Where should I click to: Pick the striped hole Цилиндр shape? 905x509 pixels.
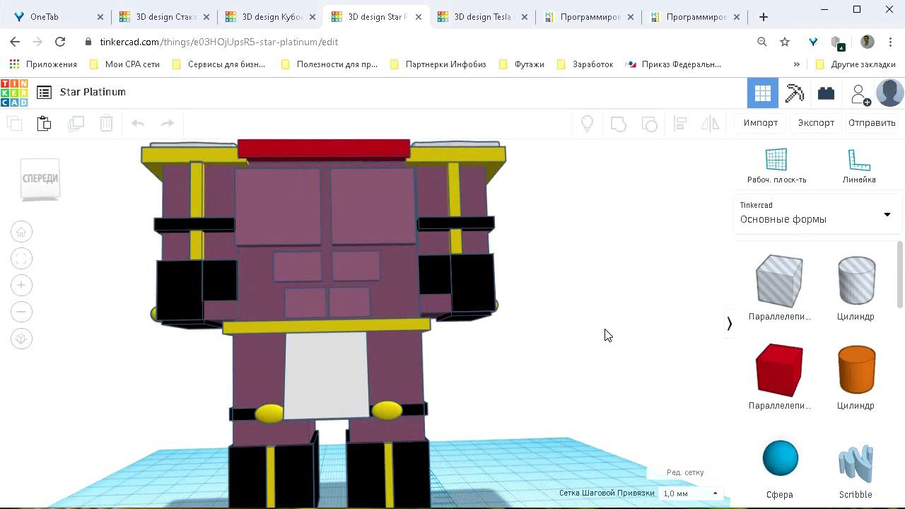(x=856, y=287)
